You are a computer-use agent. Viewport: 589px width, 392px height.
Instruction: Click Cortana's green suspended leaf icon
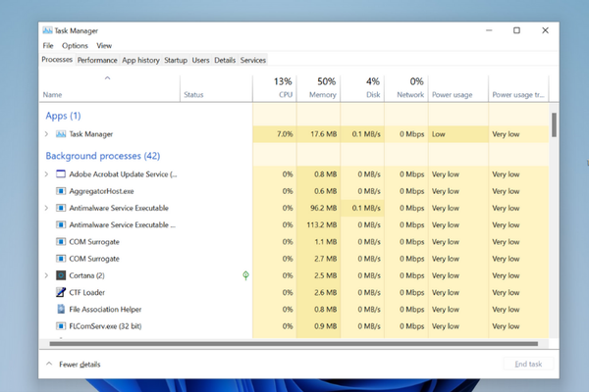245,275
